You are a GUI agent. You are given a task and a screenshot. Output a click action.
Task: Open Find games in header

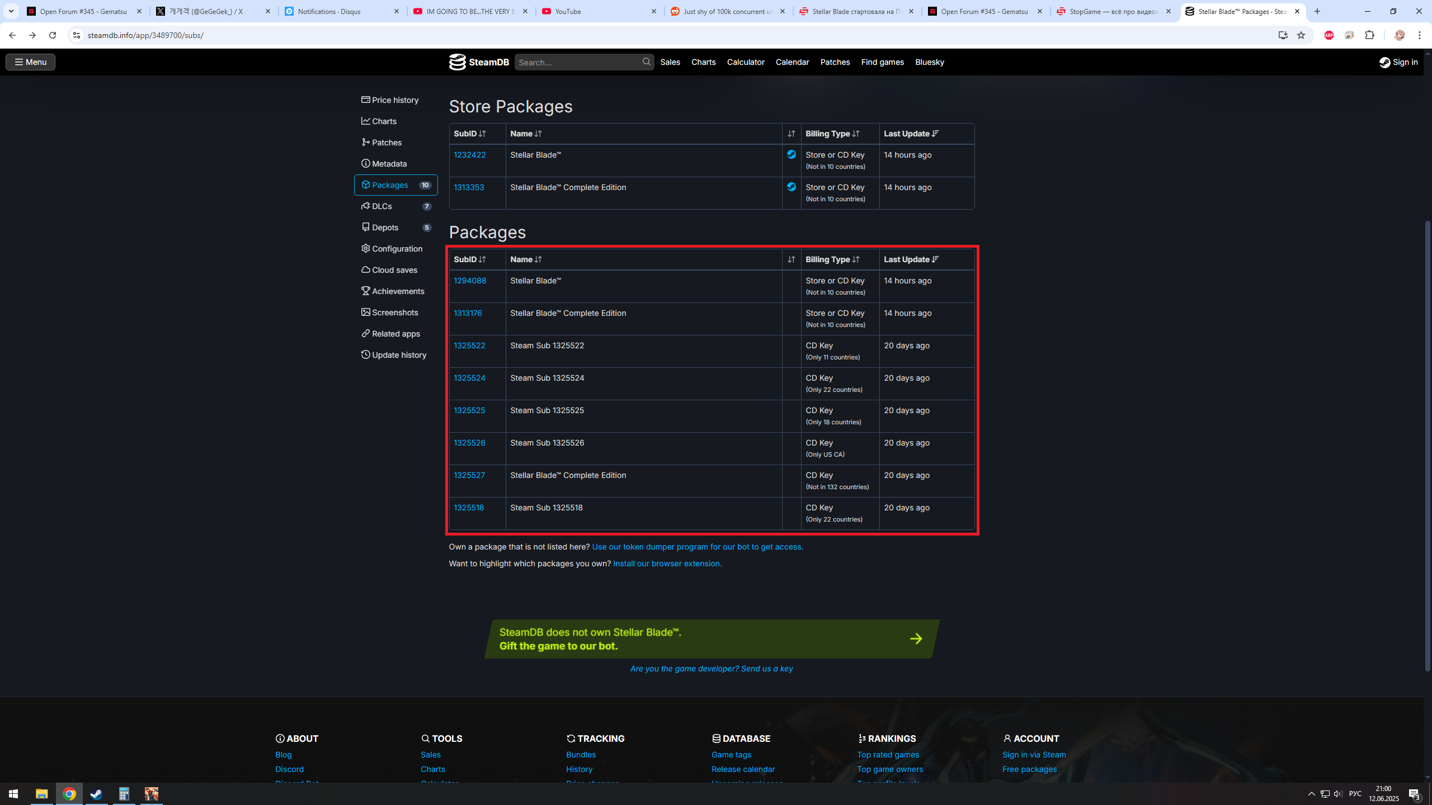pyautogui.click(x=882, y=62)
